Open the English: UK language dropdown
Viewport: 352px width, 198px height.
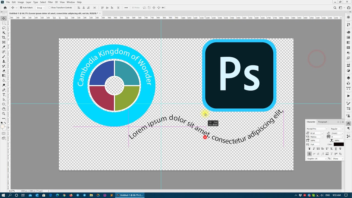coord(317,159)
